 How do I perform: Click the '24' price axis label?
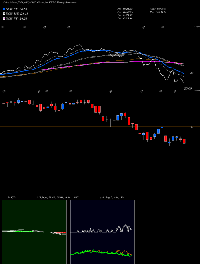coord(192,128)
